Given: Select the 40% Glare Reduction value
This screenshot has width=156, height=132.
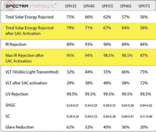Looking at the screenshot, I should coord(107,127).
